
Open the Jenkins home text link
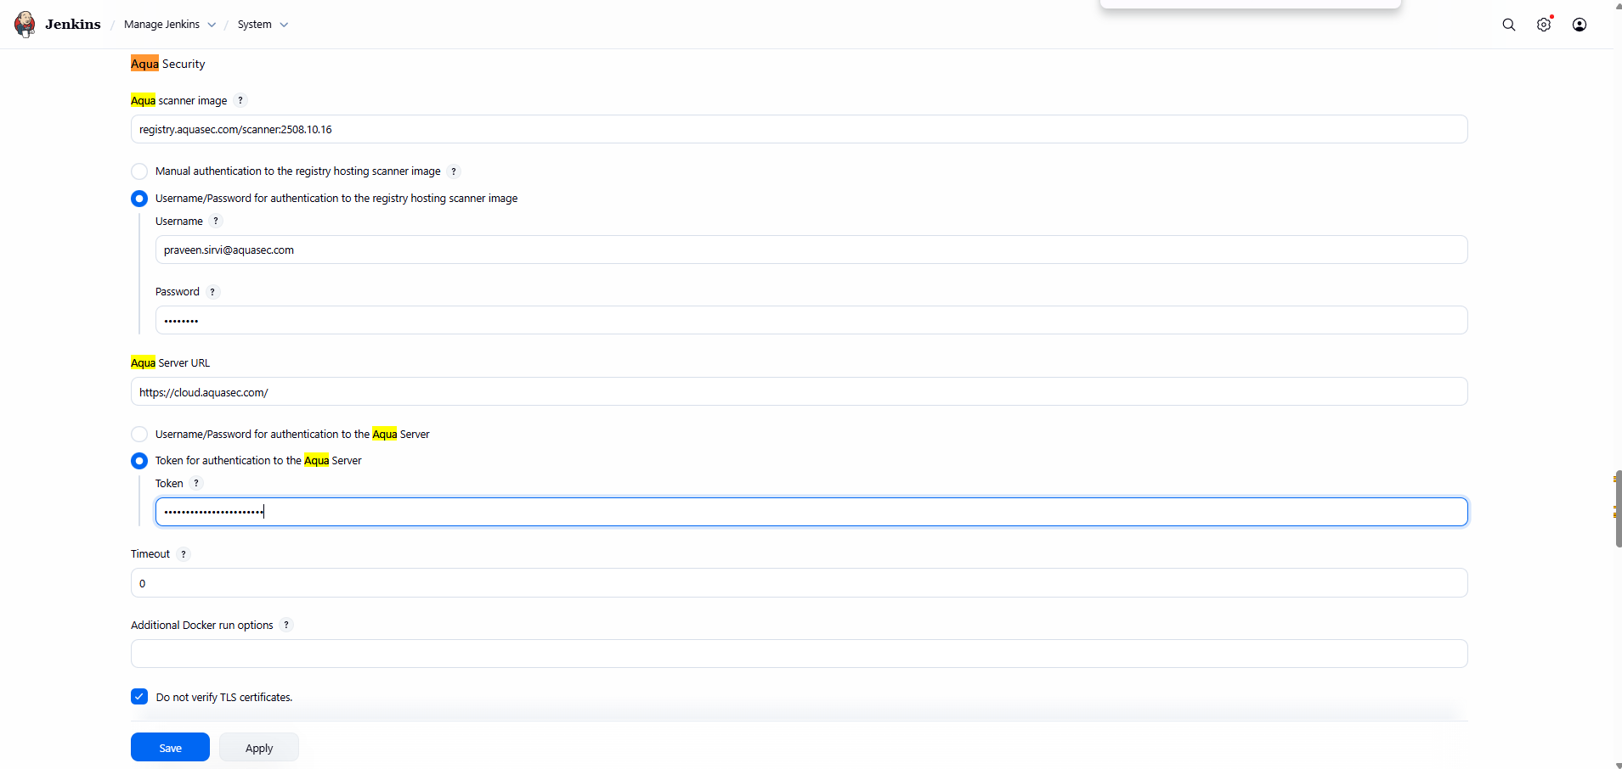[x=73, y=24]
